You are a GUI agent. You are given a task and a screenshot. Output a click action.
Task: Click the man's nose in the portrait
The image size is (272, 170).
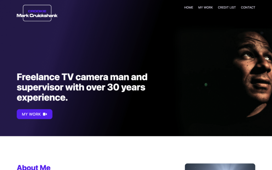263,67
